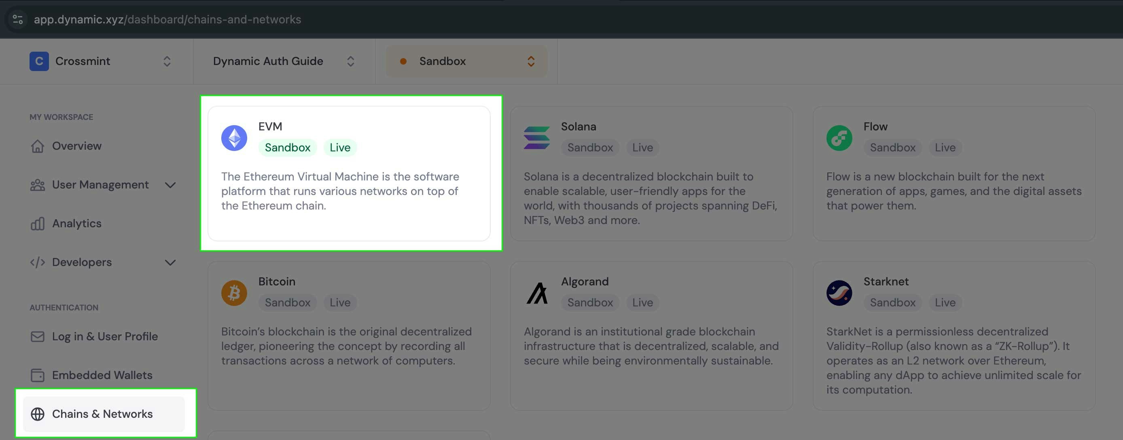1123x440 pixels.
Task: Toggle the Solana Sandbox badge
Action: (x=590, y=147)
